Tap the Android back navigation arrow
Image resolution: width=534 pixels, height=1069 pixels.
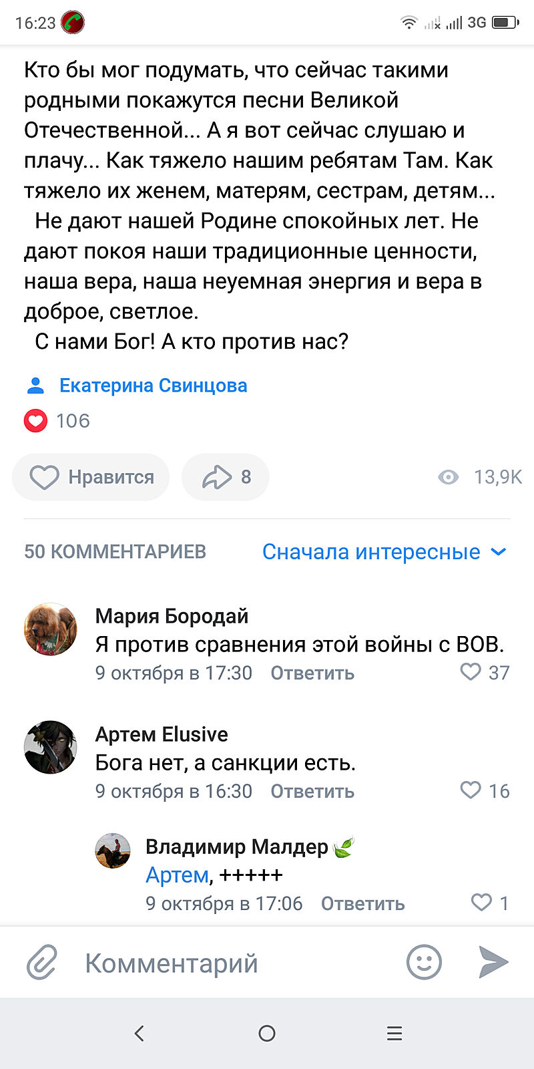pyautogui.click(x=139, y=1033)
